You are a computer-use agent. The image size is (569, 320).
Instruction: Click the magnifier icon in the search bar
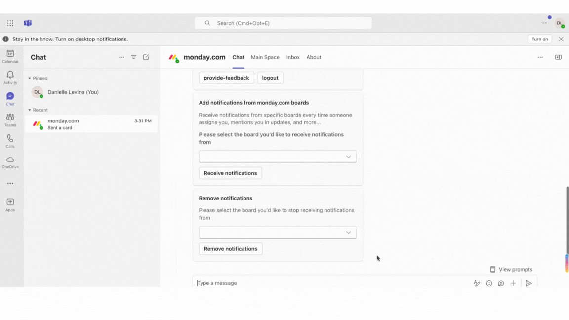[x=207, y=23]
